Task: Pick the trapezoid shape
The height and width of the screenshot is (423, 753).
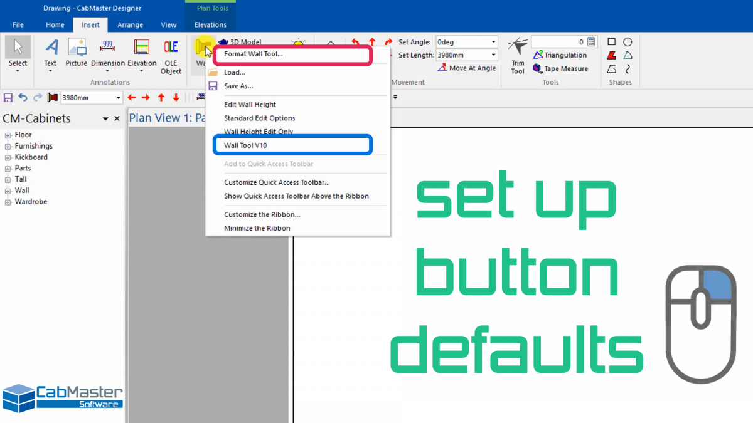Action: click(x=612, y=69)
